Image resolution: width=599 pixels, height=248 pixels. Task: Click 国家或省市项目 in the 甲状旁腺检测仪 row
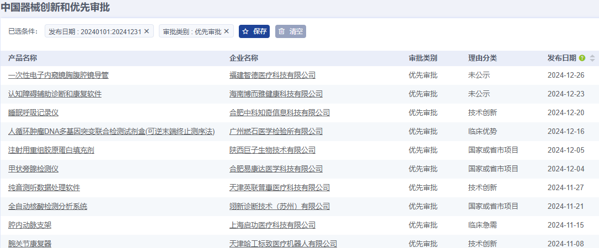click(x=493, y=169)
